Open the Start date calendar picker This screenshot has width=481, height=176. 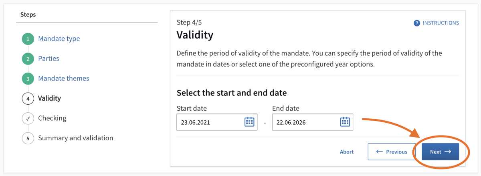pos(249,122)
